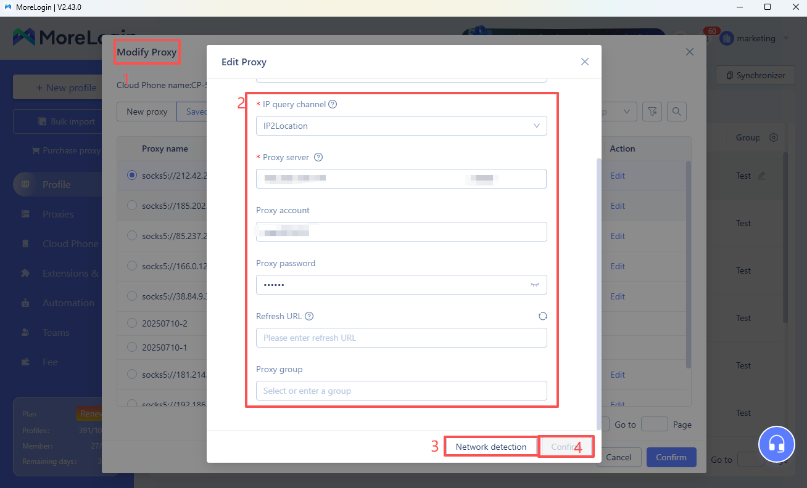
Task: Select the socks5://185.202 proxy radio button
Action: click(x=131, y=206)
